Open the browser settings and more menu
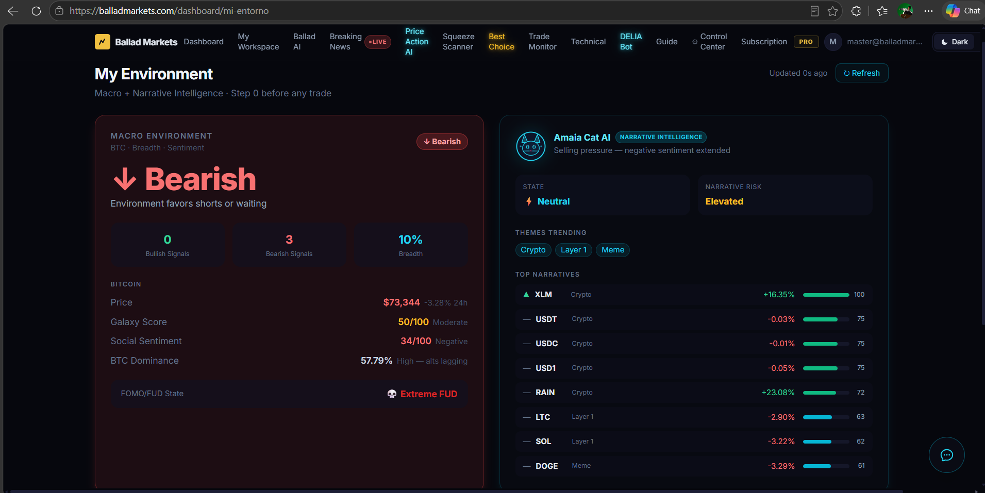The height and width of the screenshot is (493, 985). coord(928,11)
